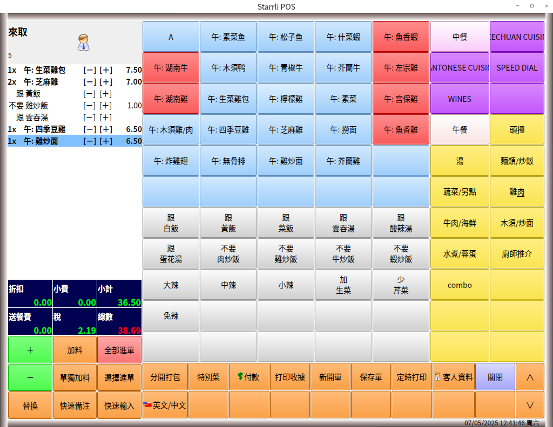553x427 pixels.
Task: Add 午: 左宗雞 to the order
Action: [400, 68]
